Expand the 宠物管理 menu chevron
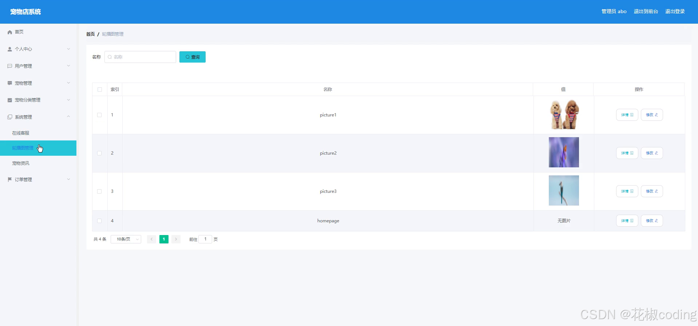Viewport: 698px width, 326px height. coord(68,83)
